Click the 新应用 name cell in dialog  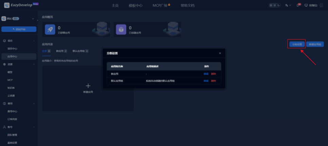tap(115, 74)
